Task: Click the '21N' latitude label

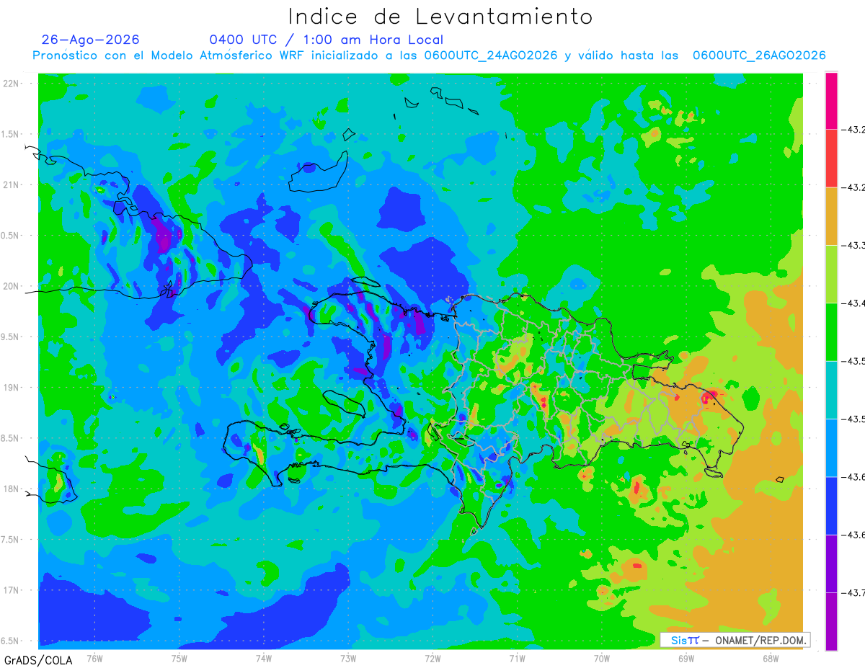Action: pyautogui.click(x=12, y=184)
